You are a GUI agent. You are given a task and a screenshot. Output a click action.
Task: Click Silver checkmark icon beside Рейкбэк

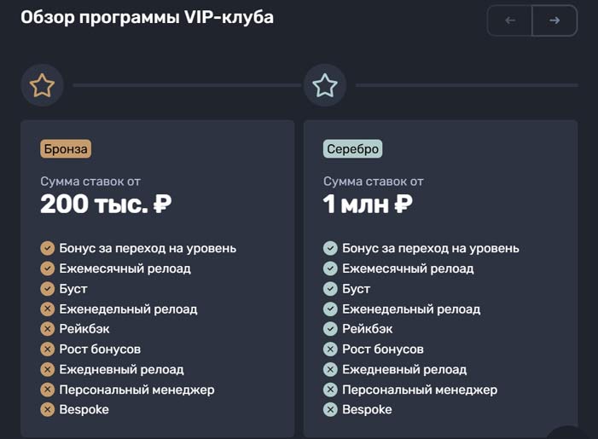click(x=330, y=329)
